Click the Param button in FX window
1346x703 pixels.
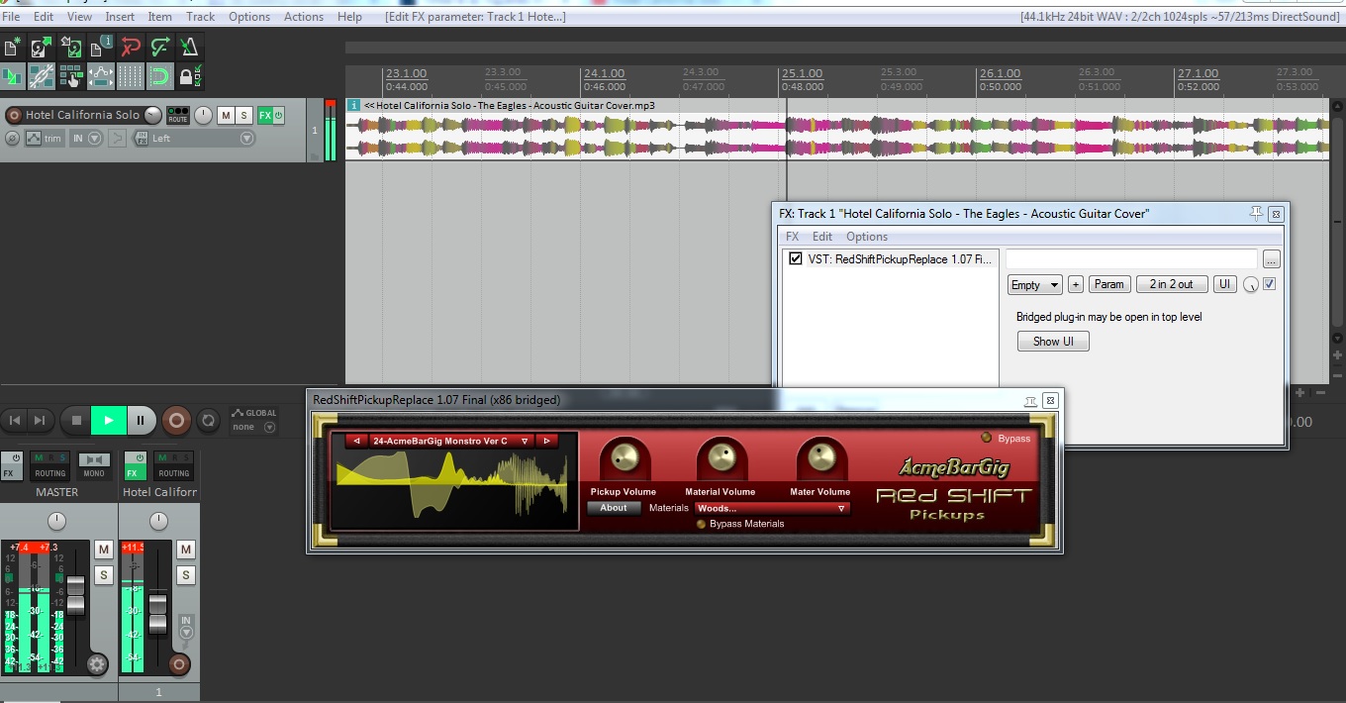point(1109,284)
